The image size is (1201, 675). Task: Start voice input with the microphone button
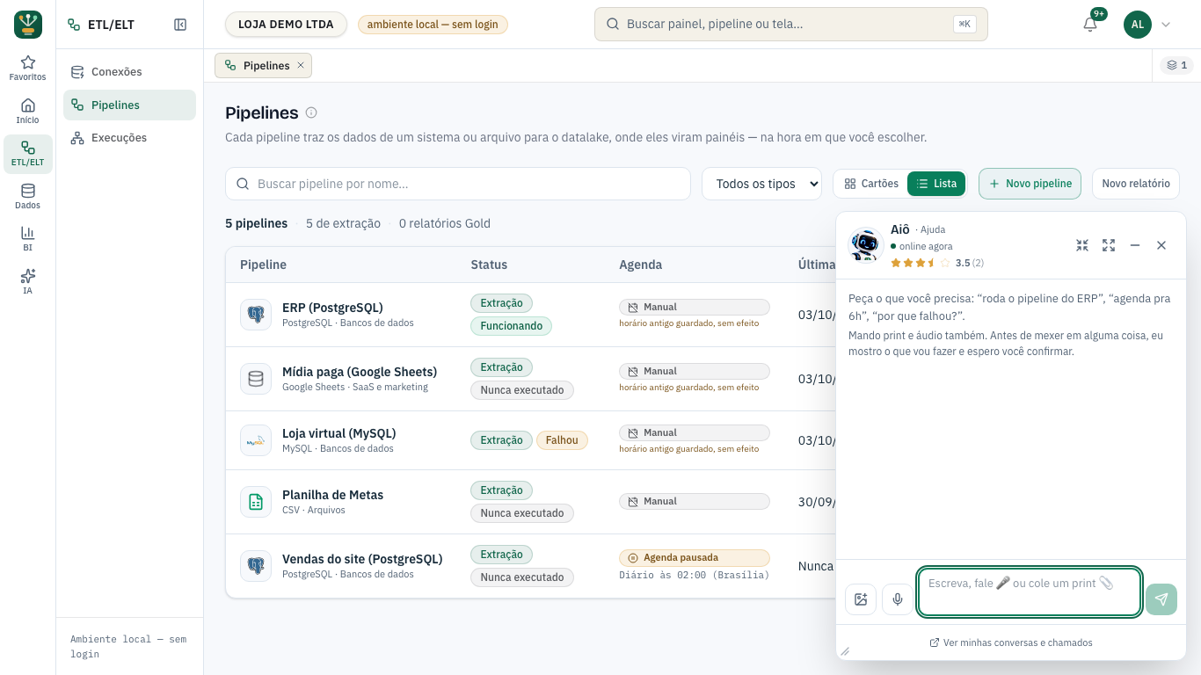898,599
